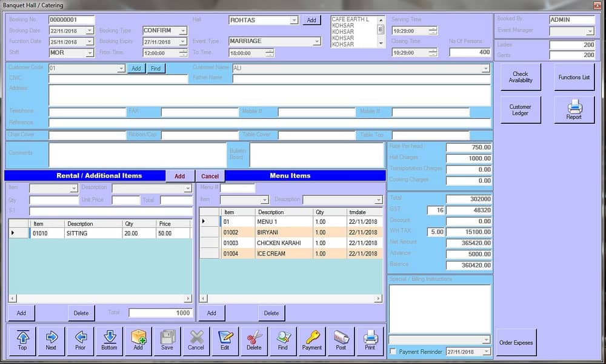The height and width of the screenshot is (364, 606).
Task: Open Functions List
Action: pyautogui.click(x=574, y=77)
